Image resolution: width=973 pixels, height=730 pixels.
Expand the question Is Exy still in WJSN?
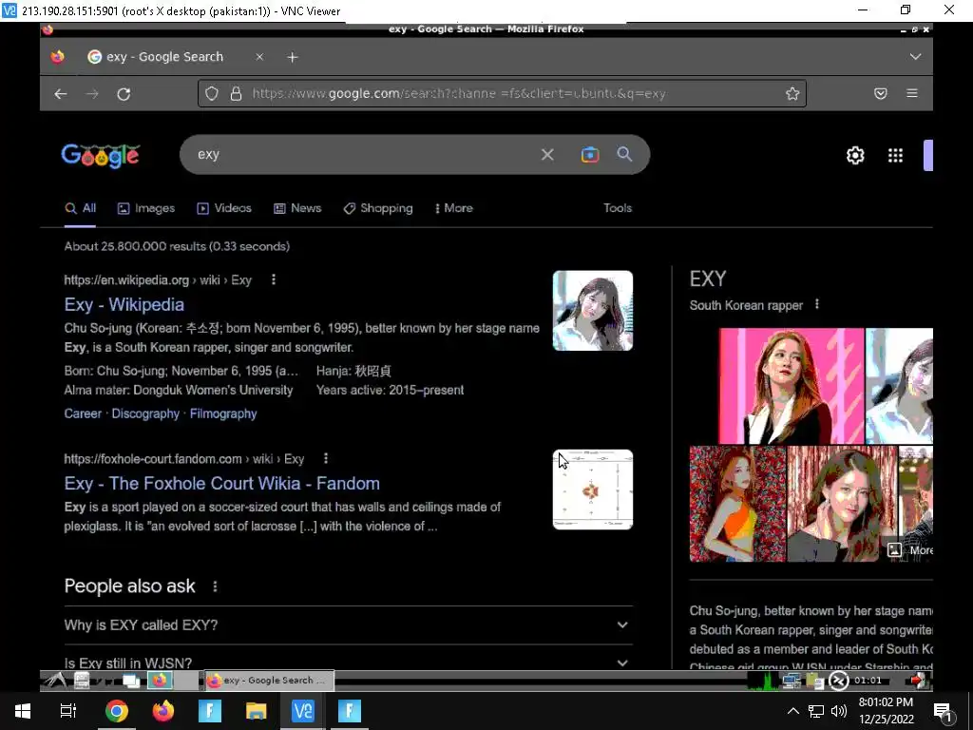348,661
